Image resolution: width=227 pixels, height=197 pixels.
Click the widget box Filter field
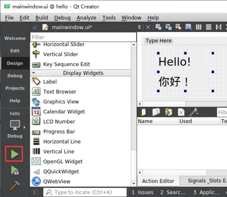pyautogui.click(x=83, y=37)
